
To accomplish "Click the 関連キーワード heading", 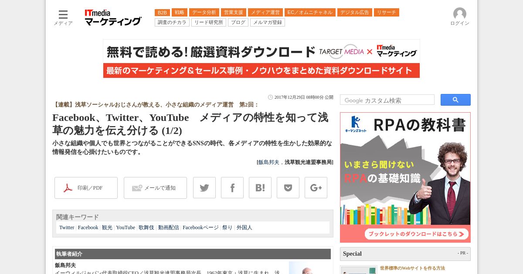I will (x=78, y=217).
